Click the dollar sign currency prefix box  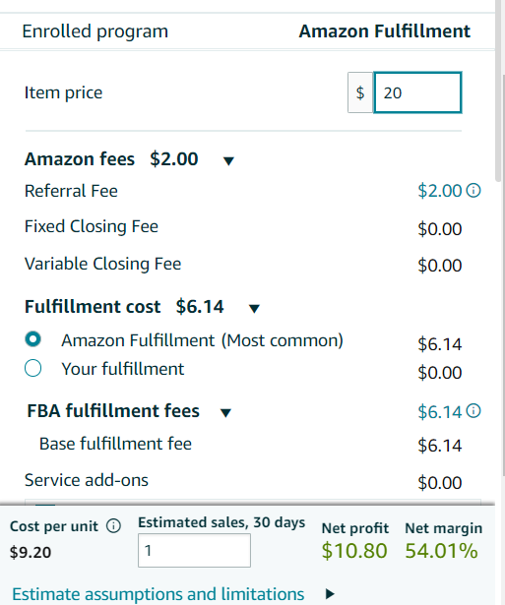pyautogui.click(x=360, y=92)
